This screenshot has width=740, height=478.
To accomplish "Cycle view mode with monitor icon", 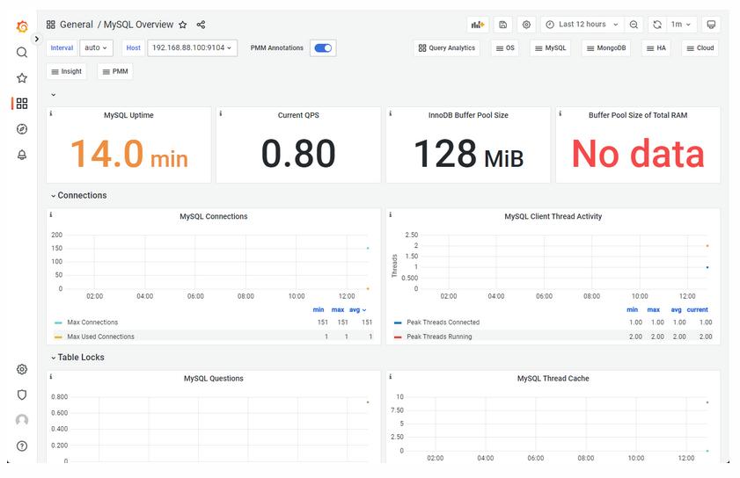I will pos(711,25).
